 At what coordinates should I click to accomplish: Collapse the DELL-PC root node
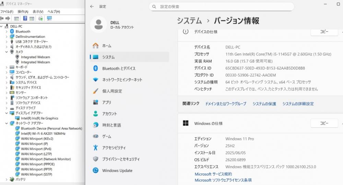point(1,26)
